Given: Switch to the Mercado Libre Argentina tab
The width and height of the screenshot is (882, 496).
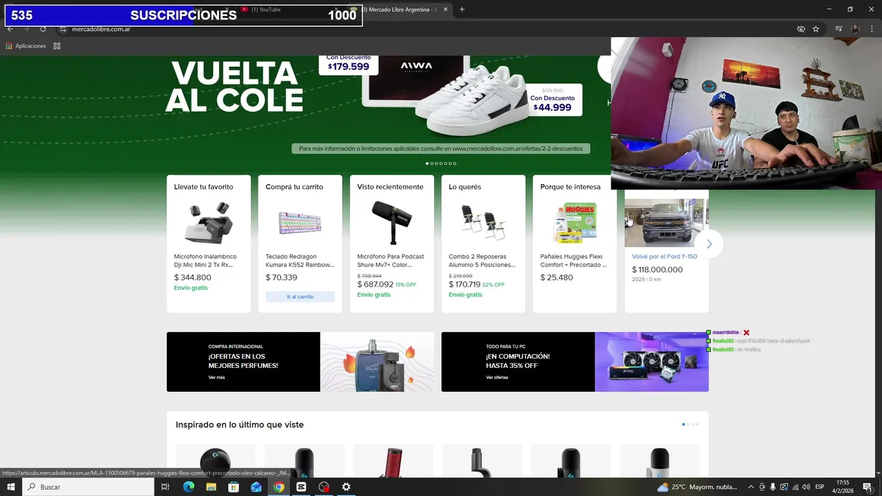Looking at the screenshot, I should point(398,10).
